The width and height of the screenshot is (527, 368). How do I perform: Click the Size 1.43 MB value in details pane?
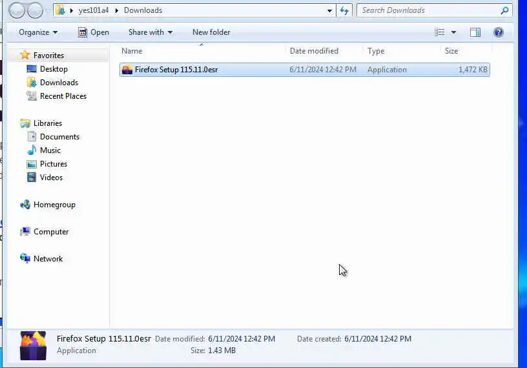pyautogui.click(x=222, y=351)
